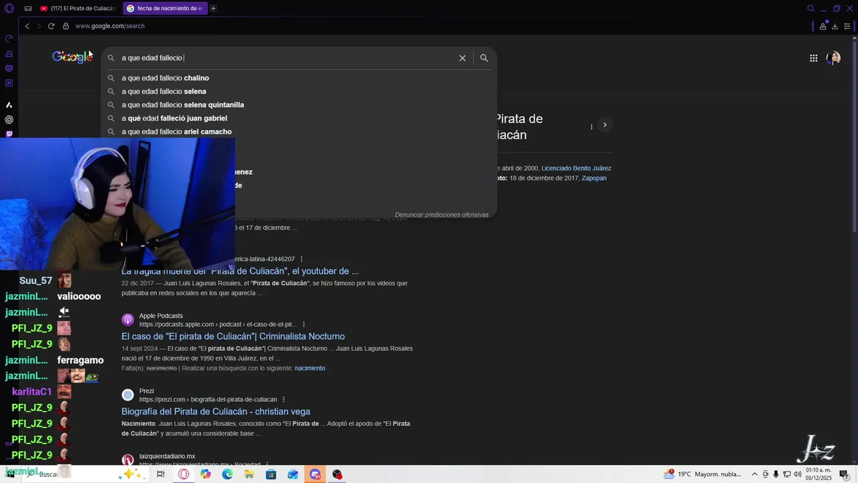Open browser tab search magnifier
Viewport: 858px width, 483px height.
[810, 9]
